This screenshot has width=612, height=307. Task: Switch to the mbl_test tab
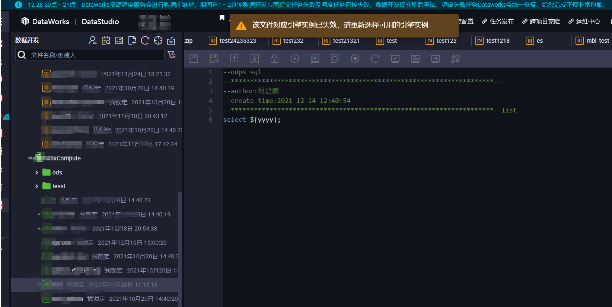point(593,41)
